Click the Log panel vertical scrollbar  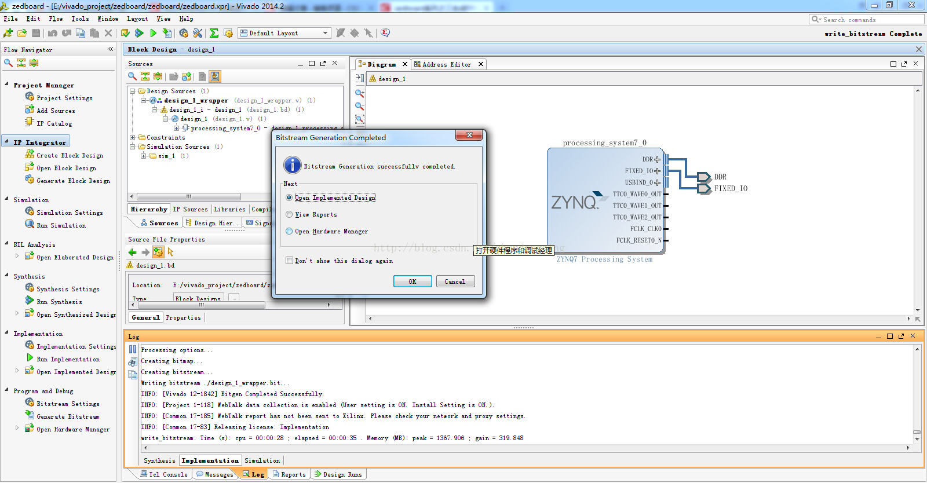tap(917, 432)
